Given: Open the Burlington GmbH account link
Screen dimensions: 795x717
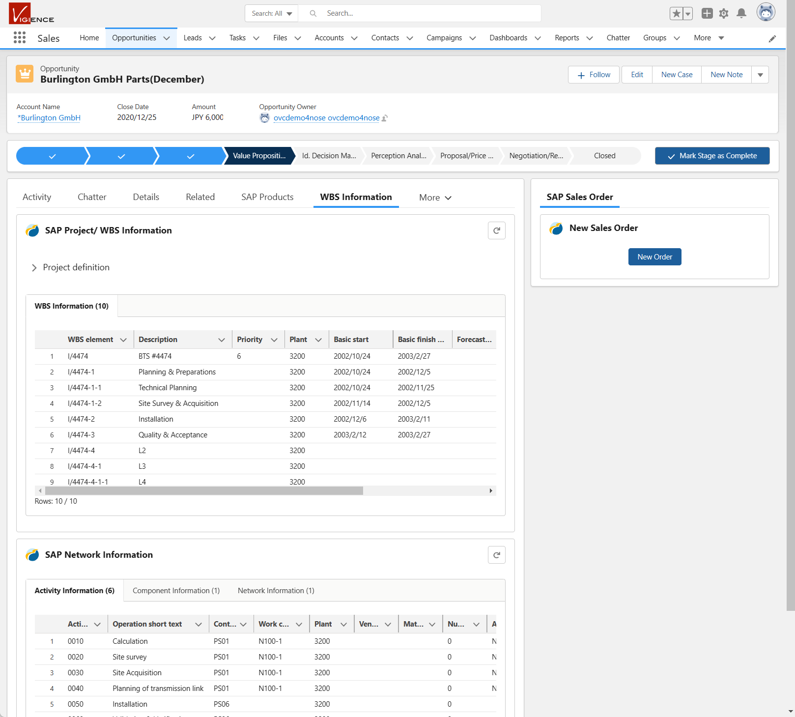Looking at the screenshot, I should 49,118.
